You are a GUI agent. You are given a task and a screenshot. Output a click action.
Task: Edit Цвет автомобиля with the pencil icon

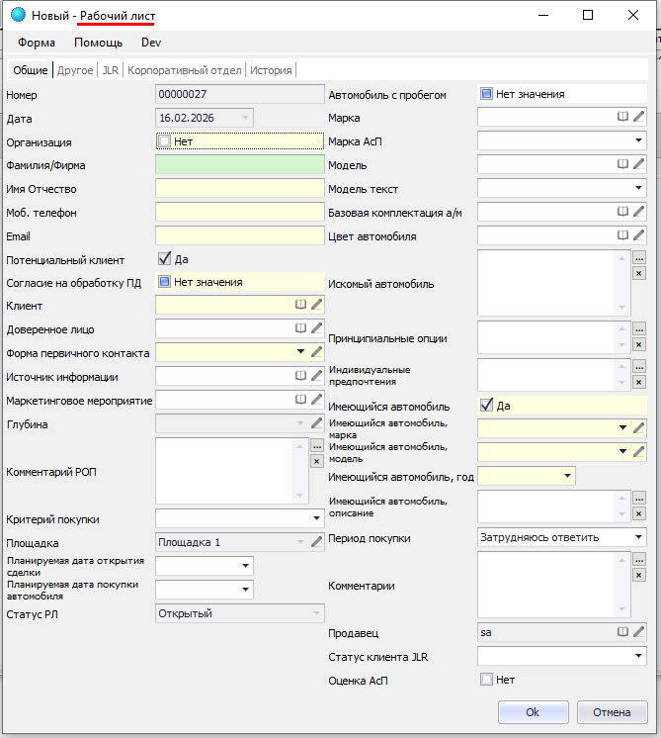[638, 236]
